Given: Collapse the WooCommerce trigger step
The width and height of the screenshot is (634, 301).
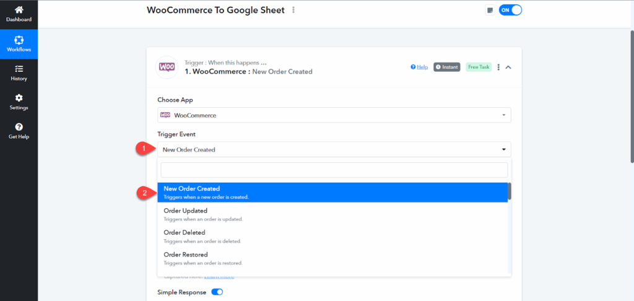Looking at the screenshot, I should (x=509, y=67).
